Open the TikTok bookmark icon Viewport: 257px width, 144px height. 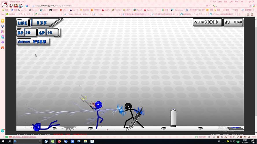click(51, 10)
